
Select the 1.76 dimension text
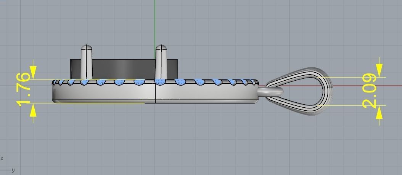point(24,89)
